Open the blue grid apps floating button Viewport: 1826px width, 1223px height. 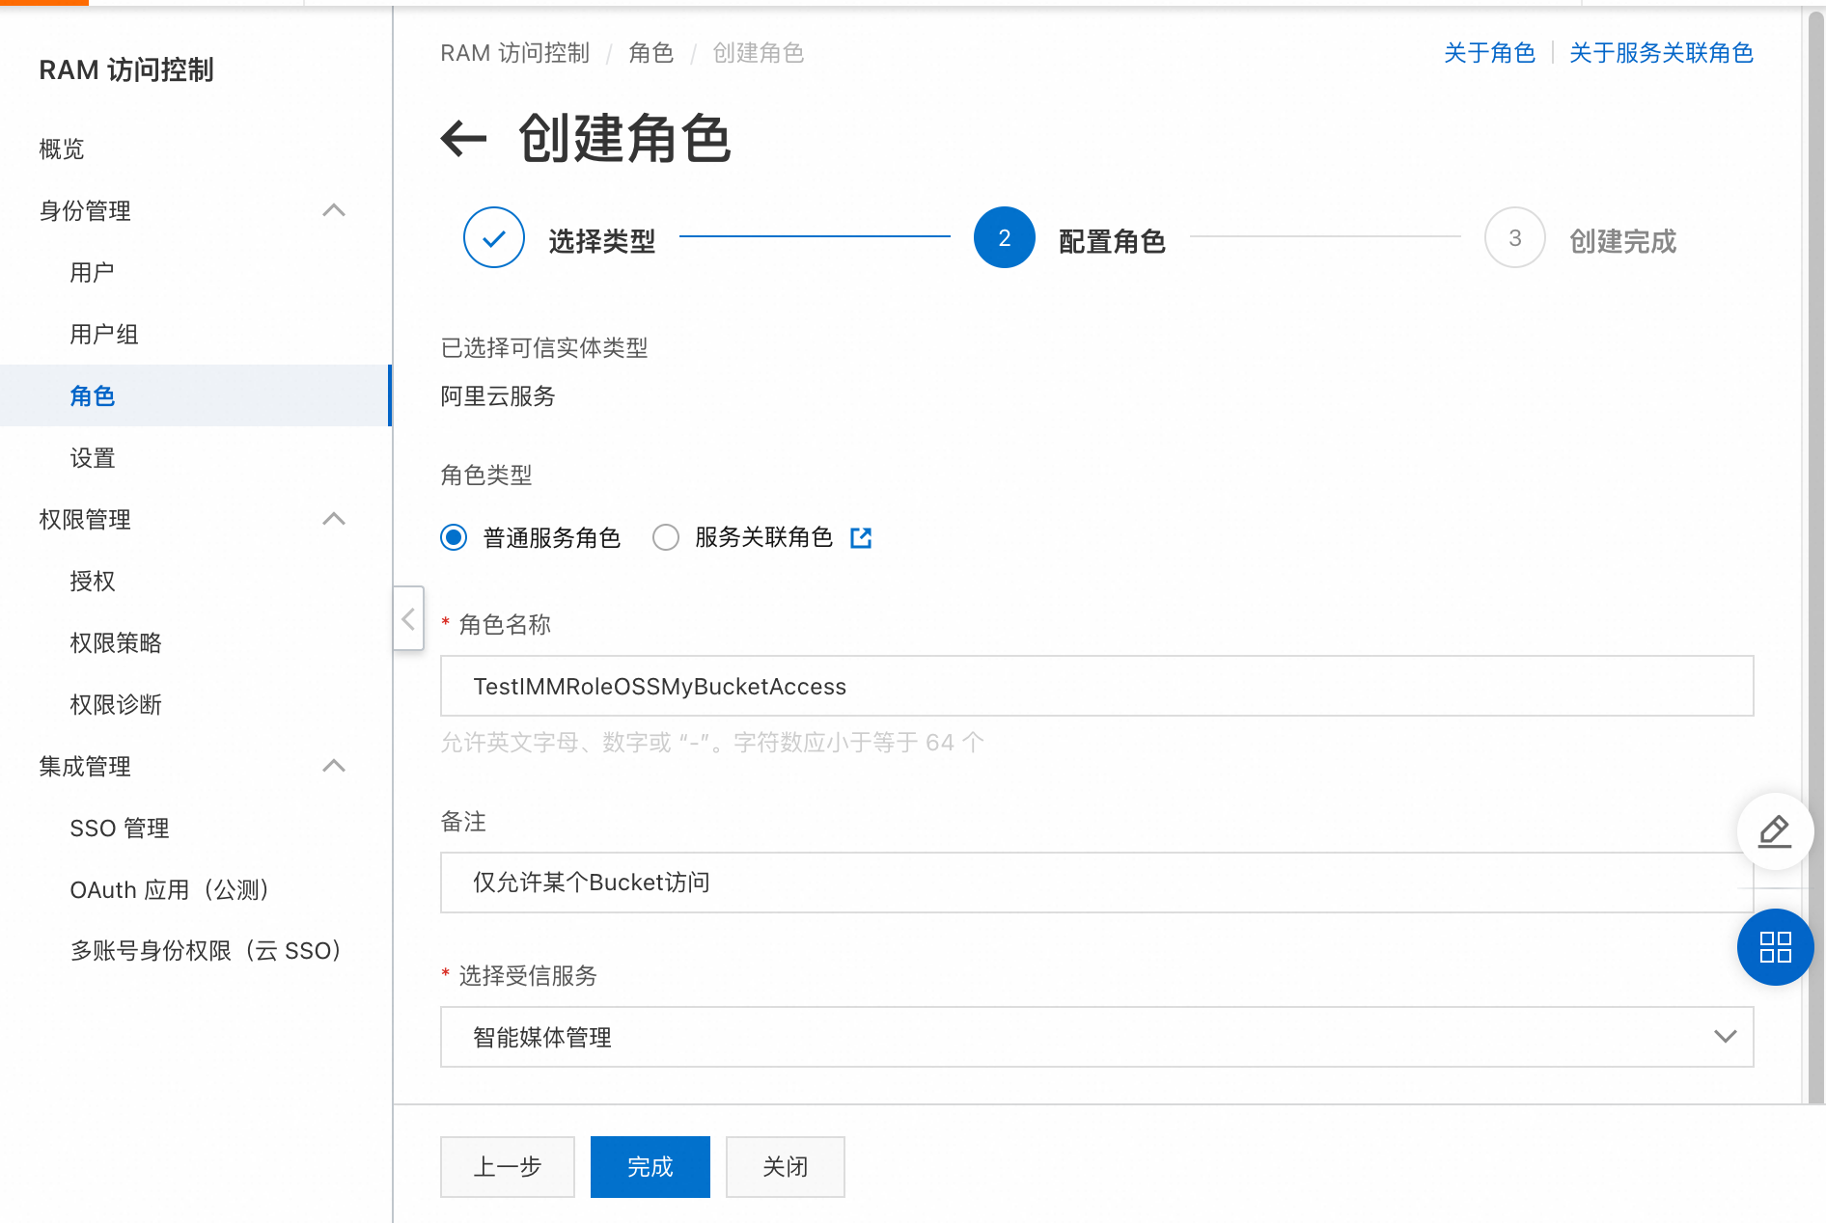[x=1775, y=947]
